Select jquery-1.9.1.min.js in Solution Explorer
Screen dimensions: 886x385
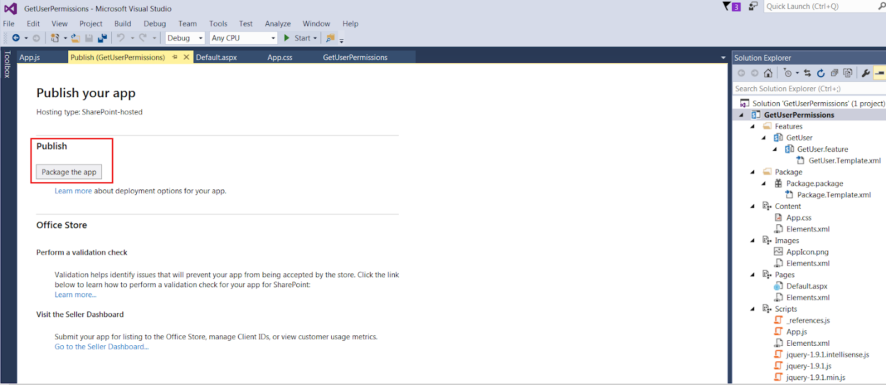816,378
